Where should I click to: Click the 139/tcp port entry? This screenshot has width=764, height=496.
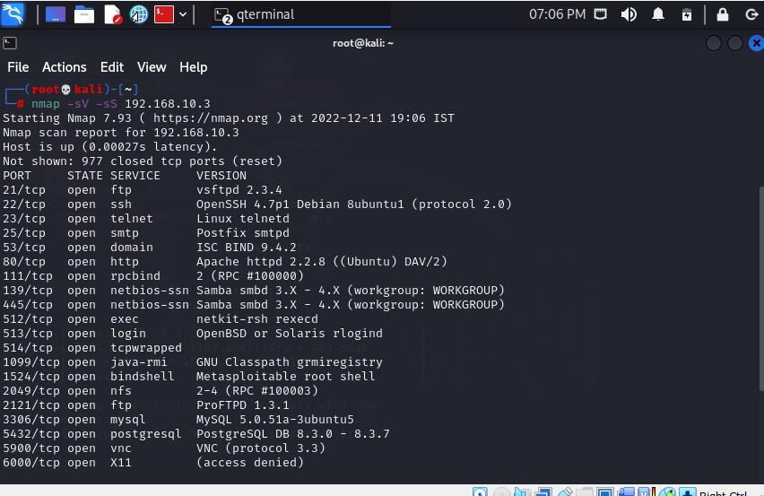point(27,291)
